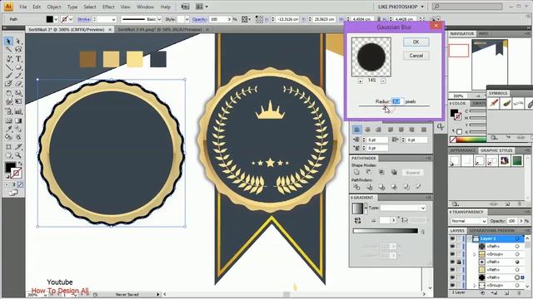Click OK in the Gaussian Blur dialog
533x299 pixels.
tap(416, 42)
